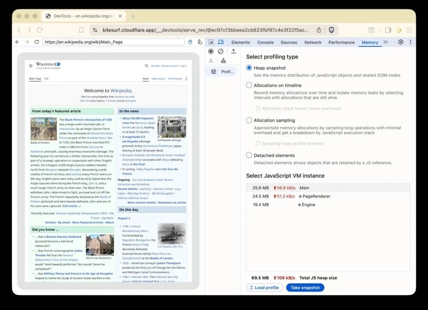Click the touch mode mouse icon
Image resolution: width=428 pixels, height=310 pixels.
click(190, 42)
